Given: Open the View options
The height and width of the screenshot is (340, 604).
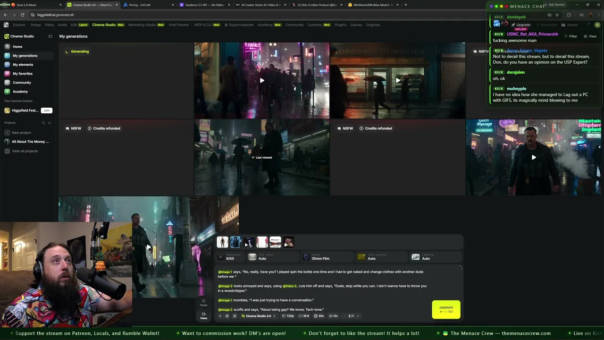Looking at the screenshot, I should tap(590, 36).
